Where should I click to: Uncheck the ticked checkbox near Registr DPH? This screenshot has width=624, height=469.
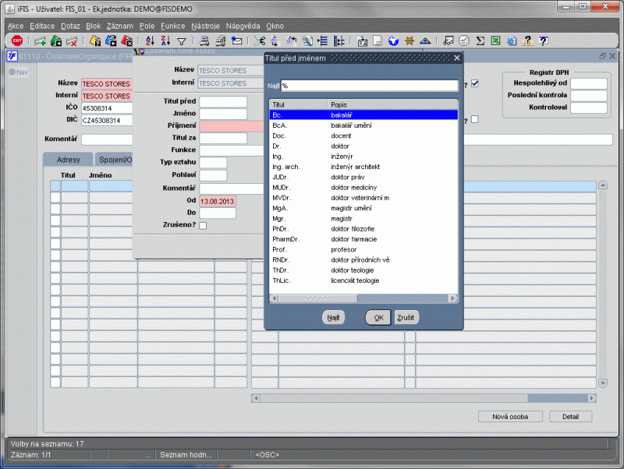coord(475,83)
